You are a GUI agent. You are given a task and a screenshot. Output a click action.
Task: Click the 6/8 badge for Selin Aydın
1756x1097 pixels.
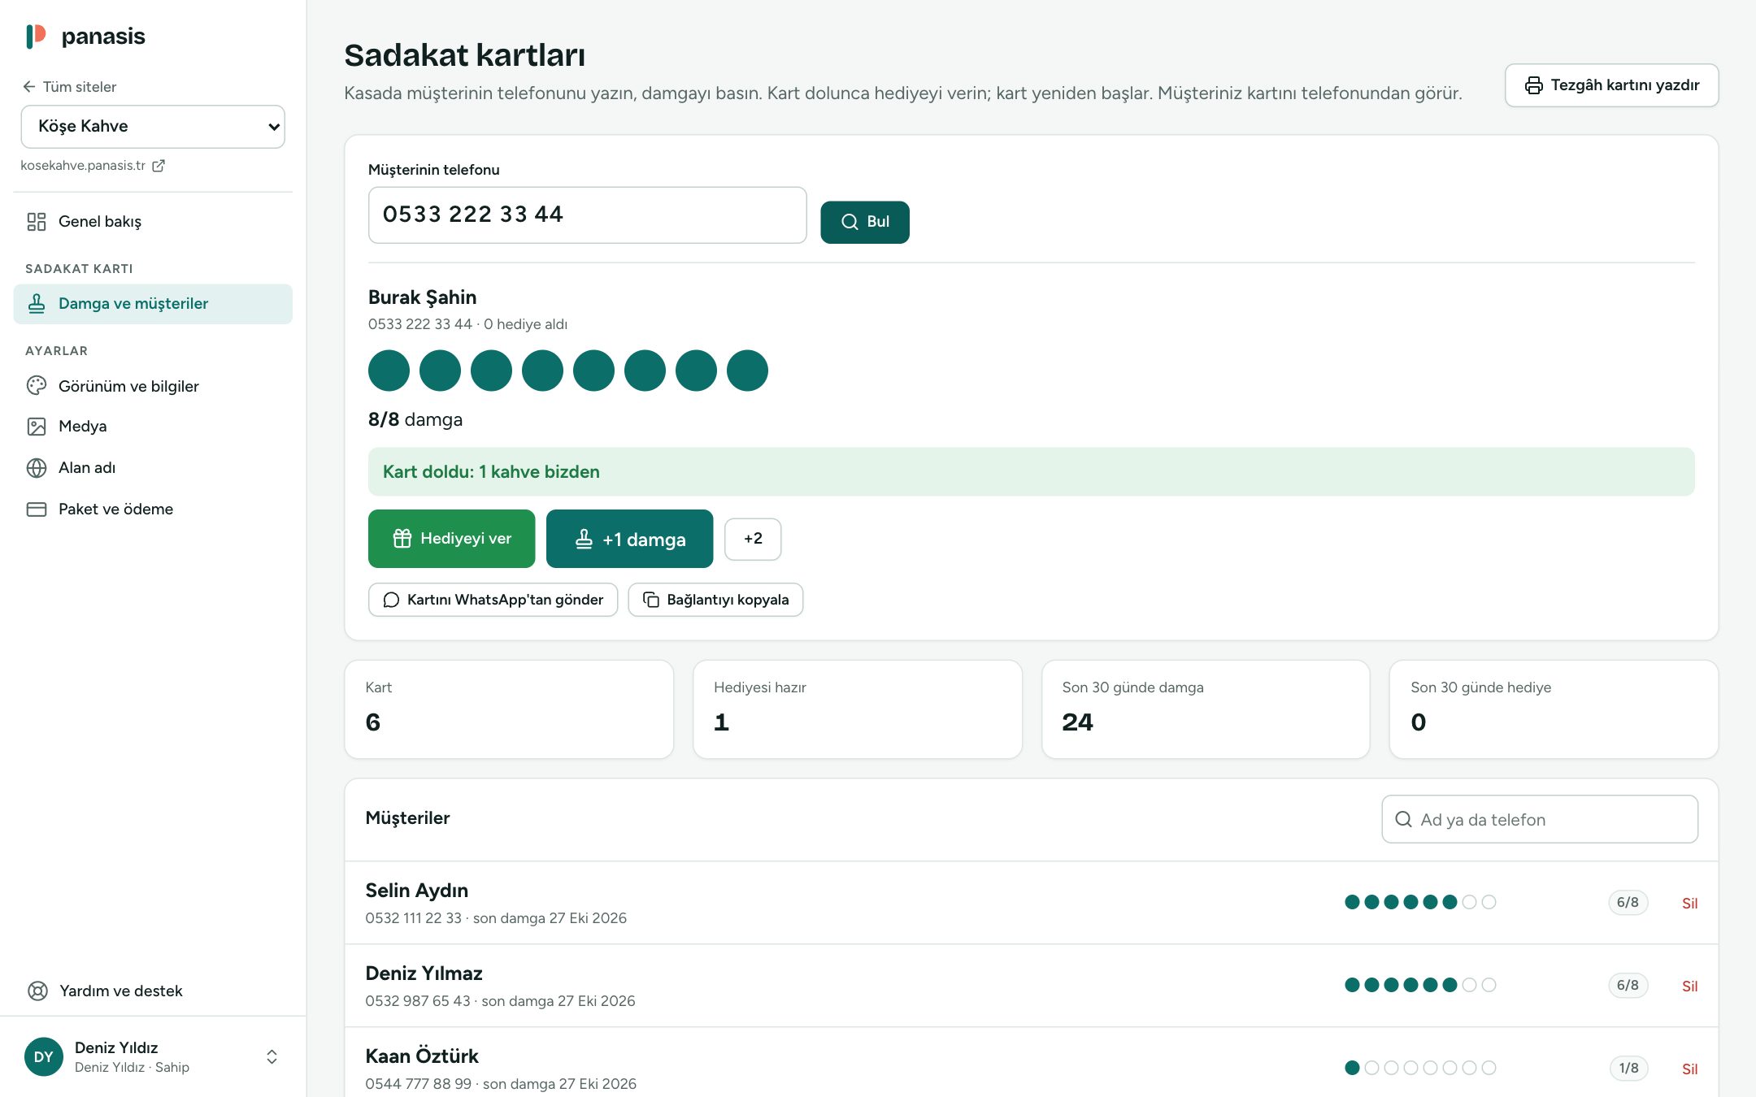point(1628,903)
